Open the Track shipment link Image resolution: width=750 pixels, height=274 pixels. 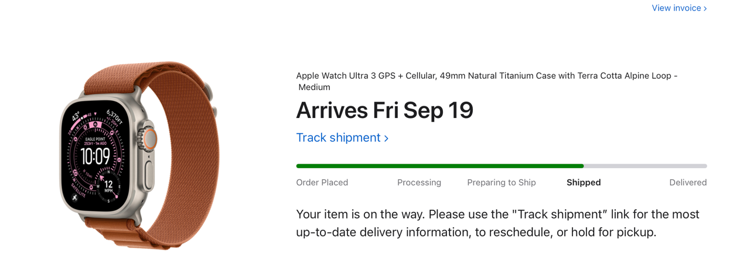(x=338, y=138)
